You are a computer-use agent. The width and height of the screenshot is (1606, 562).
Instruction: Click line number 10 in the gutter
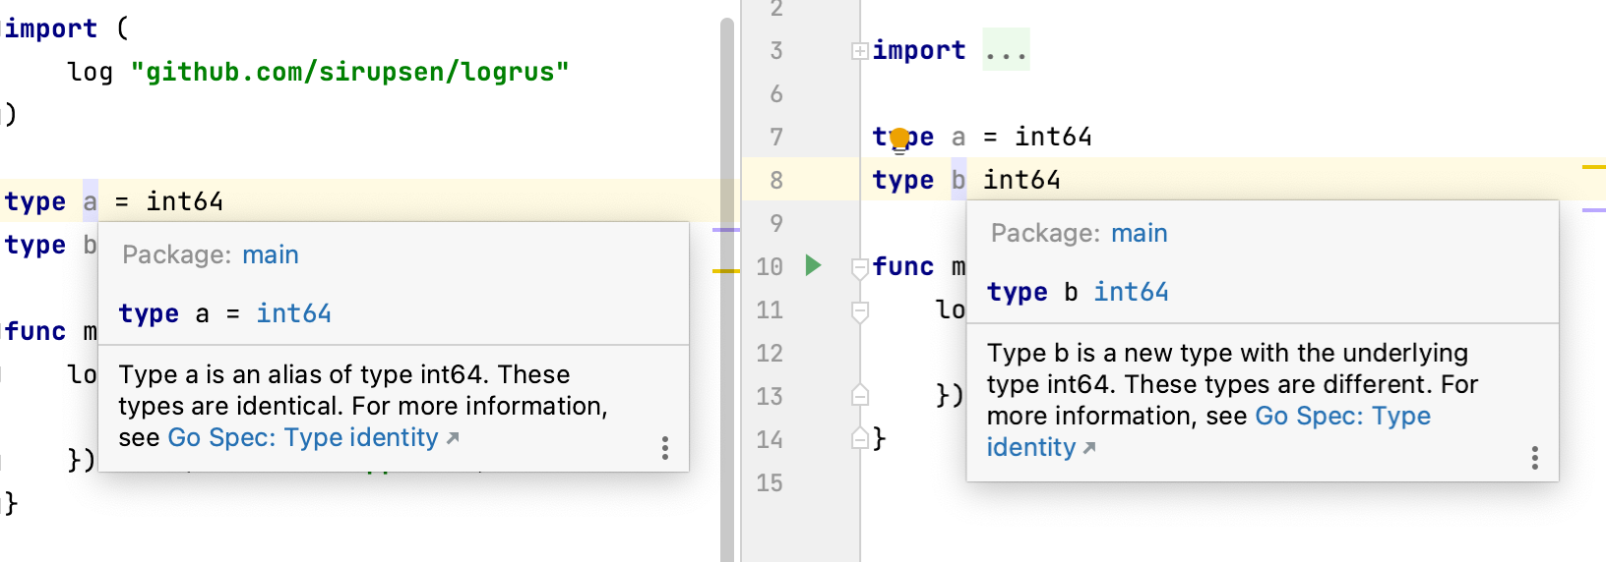[770, 266]
